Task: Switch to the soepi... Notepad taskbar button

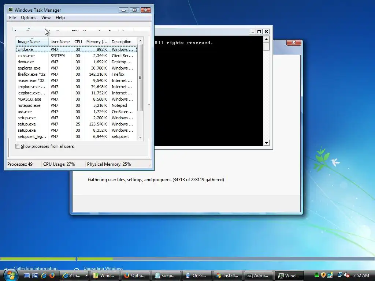Action: 166,276
